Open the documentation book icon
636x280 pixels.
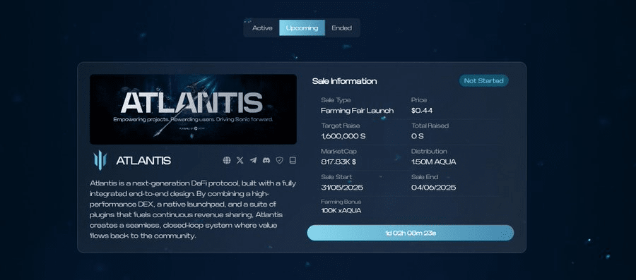(293, 160)
